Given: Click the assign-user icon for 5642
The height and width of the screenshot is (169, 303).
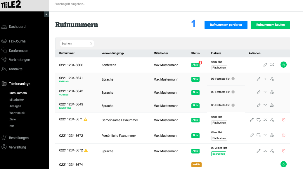Looking at the screenshot, I should [272, 92].
